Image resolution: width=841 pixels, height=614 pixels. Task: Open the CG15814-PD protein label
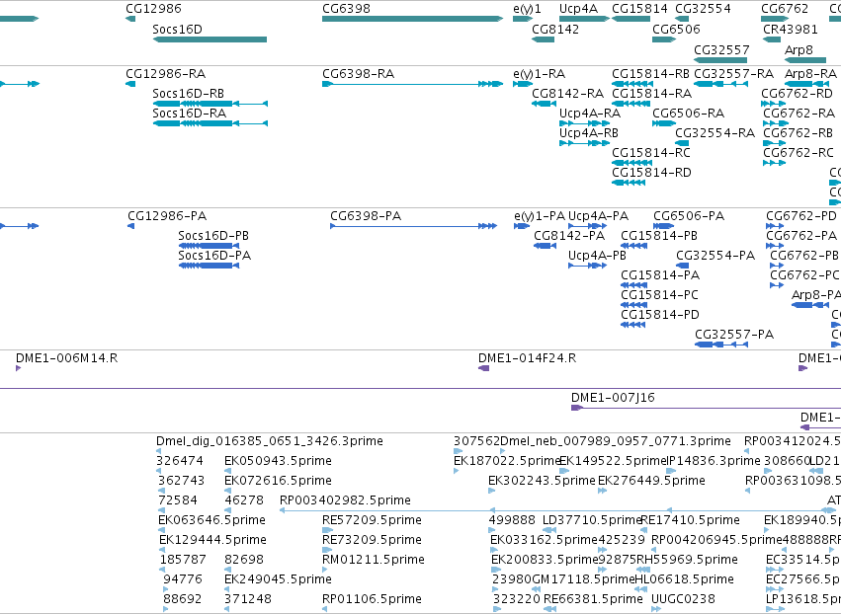coord(660,315)
